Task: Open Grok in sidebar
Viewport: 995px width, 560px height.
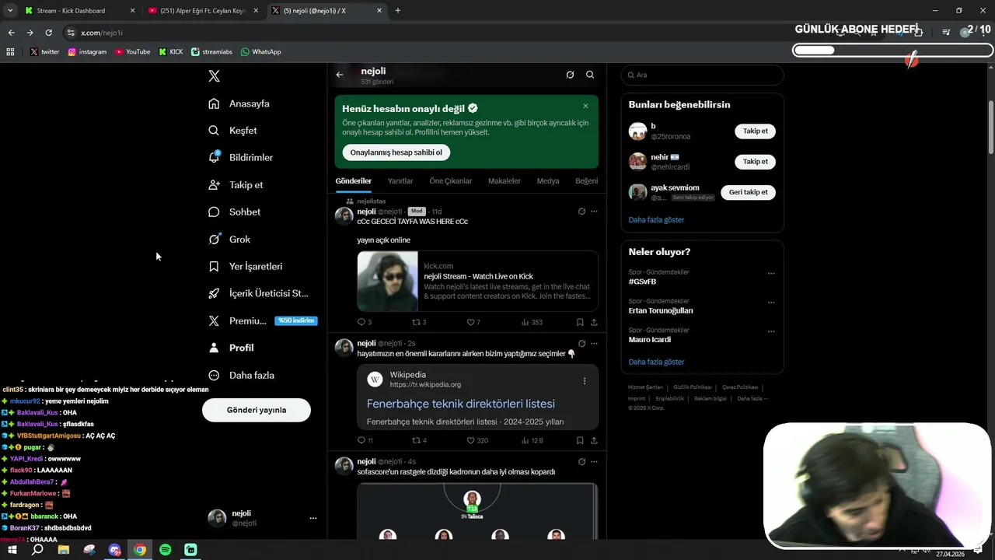Action: point(229,240)
